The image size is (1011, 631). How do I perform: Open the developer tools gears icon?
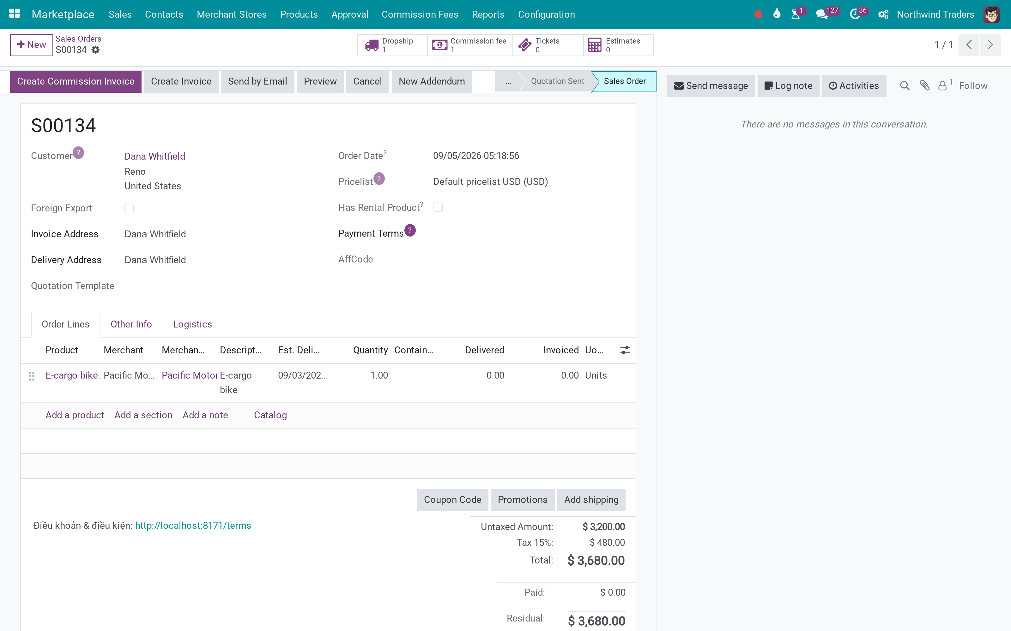pyautogui.click(x=883, y=15)
